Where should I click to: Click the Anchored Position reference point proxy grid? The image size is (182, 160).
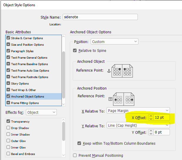pyautogui.click(x=124, y=99)
